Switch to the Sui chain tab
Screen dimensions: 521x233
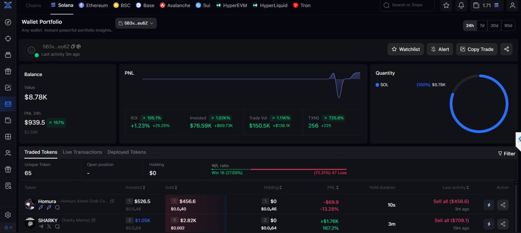pos(203,6)
